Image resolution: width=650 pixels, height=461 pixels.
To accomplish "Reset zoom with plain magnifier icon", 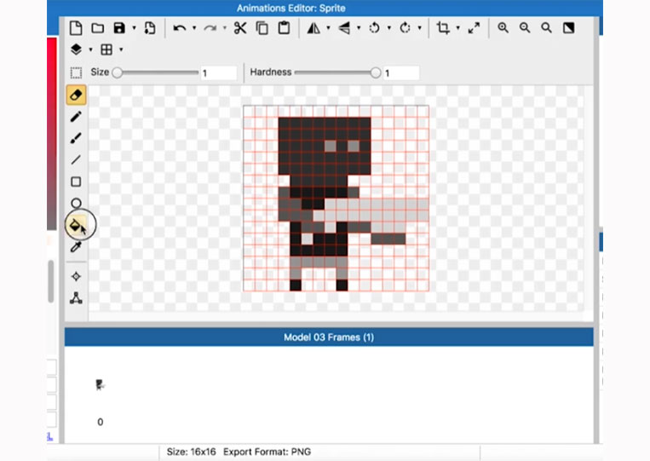I will [546, 28].
